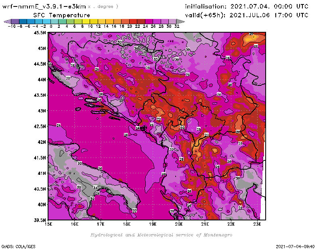Screen dimensions: 323x249
Task: Click the legend swatch between -10 and -8
Action: (x=15, y=21)
